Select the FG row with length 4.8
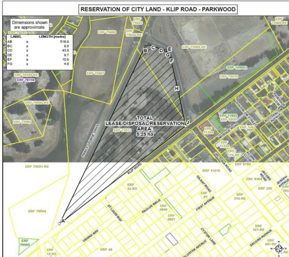Image resolution: width=289 pixels, height=257 pixels. point(38,64)
